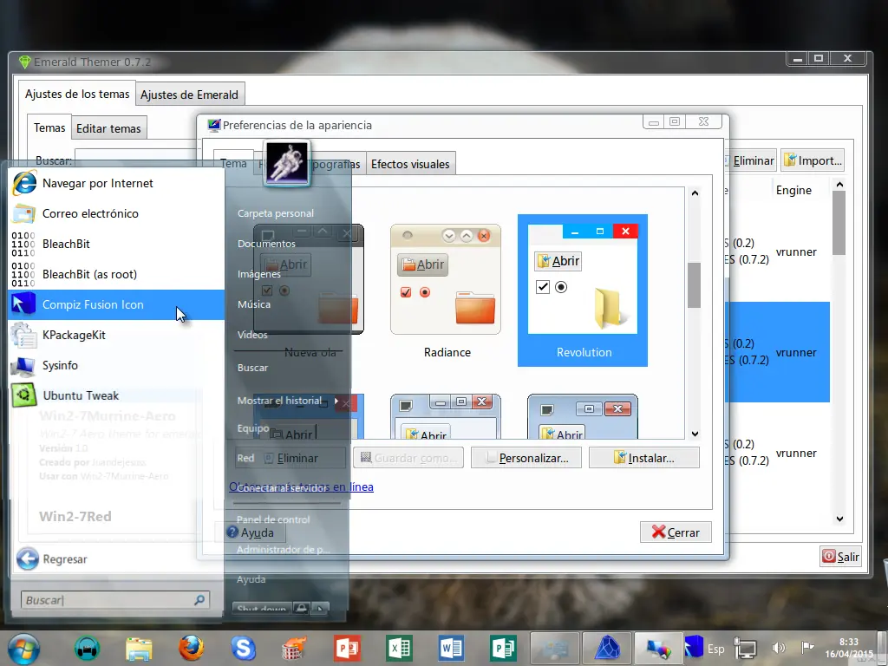Click the coliseum flame app in taskbar
888x666 pixels.
pyautogui.click(x=295, y=649)
